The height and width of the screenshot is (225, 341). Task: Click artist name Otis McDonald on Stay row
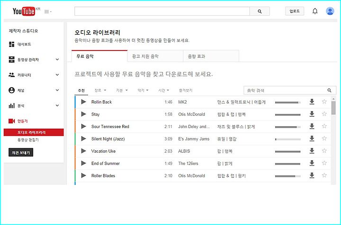click(x=191, y=114)
